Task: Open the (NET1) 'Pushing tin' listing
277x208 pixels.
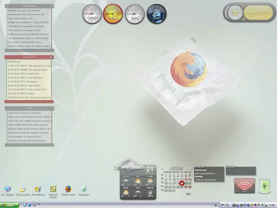Action: [23, 73]
